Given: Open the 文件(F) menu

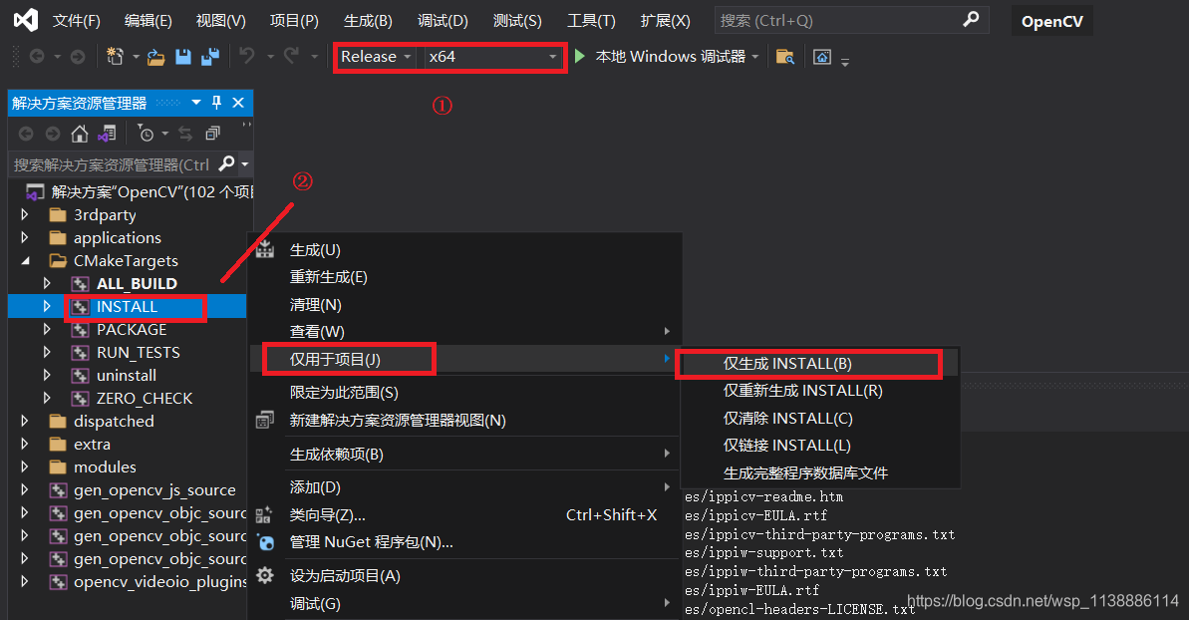Looking at the screenshot, I should coord(76,21).
